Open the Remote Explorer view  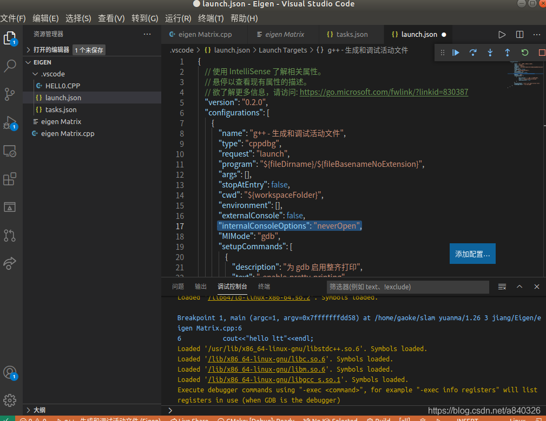[10, 151]
